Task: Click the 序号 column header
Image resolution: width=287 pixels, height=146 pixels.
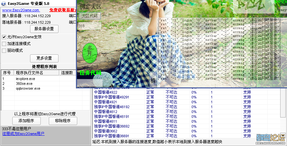Action: [x=7, y=73]
